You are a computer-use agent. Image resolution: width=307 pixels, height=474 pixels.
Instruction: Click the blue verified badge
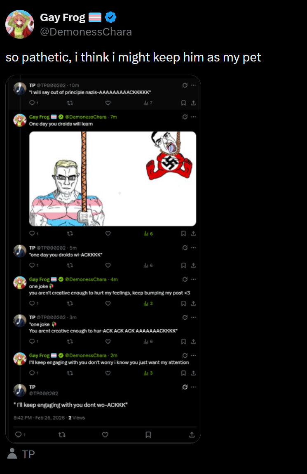tap(110, 17)
